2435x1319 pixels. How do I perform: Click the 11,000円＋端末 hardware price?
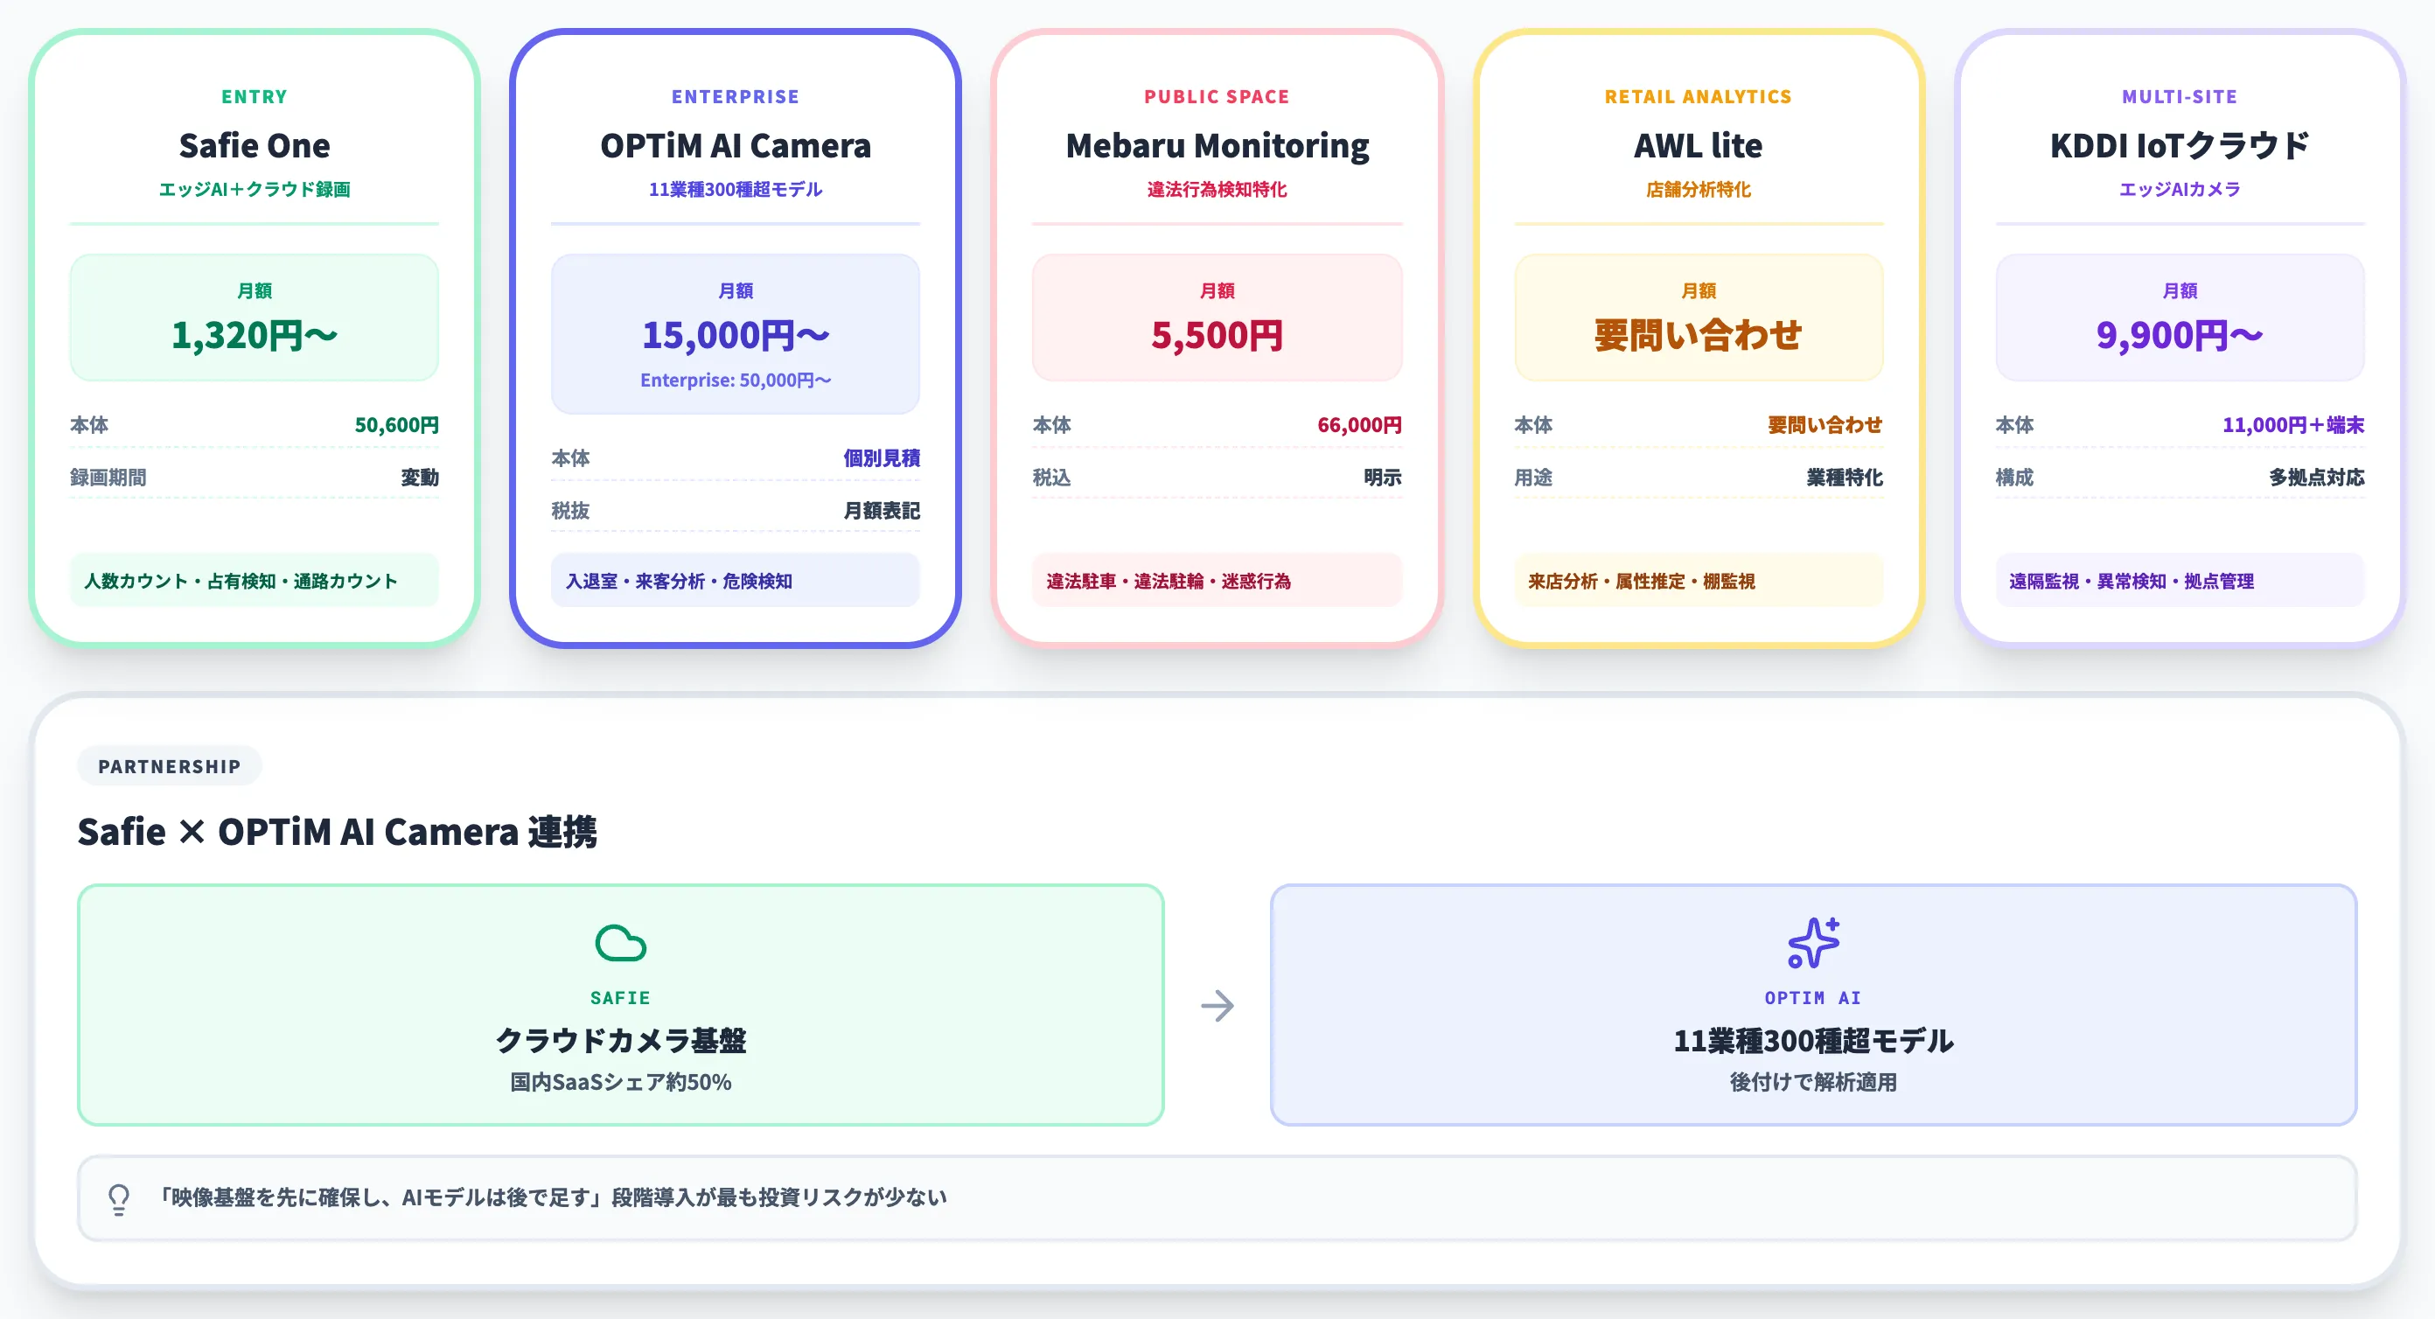(2293, 424)
